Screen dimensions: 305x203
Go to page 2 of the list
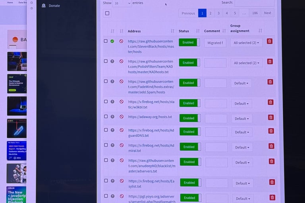point(210,13)
